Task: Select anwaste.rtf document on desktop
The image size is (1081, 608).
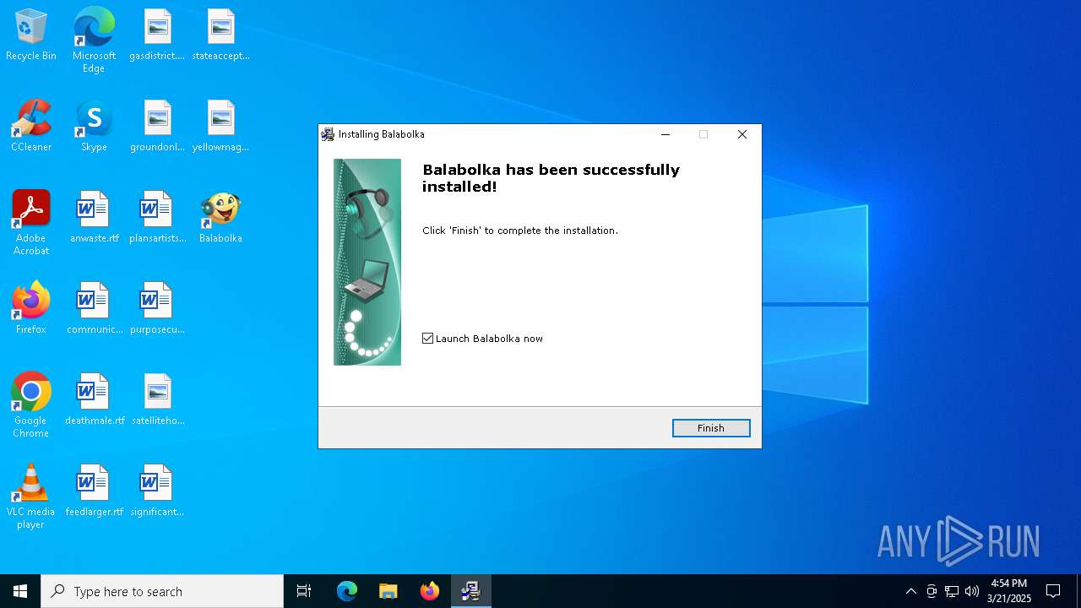Action: tap(94, 218)
